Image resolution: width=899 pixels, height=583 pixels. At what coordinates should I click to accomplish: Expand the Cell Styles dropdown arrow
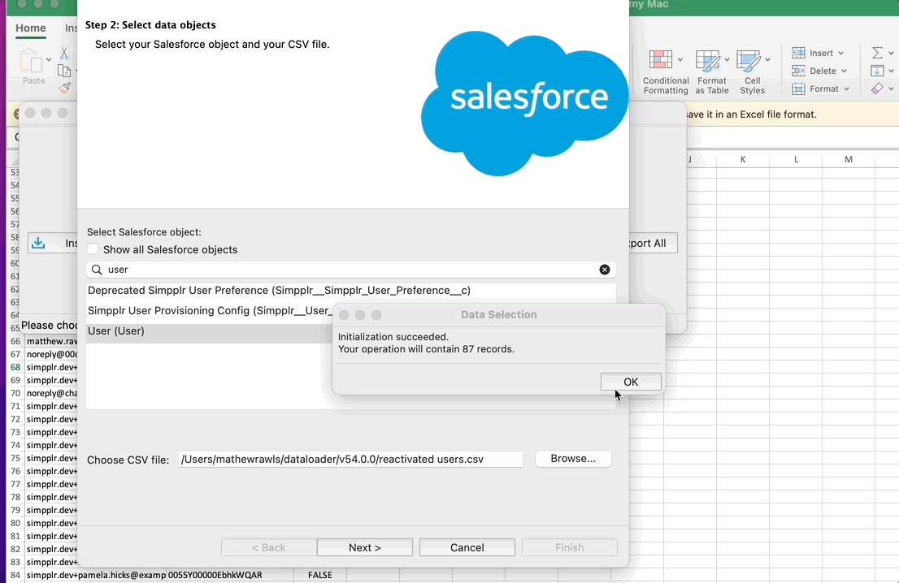(767, 59)
